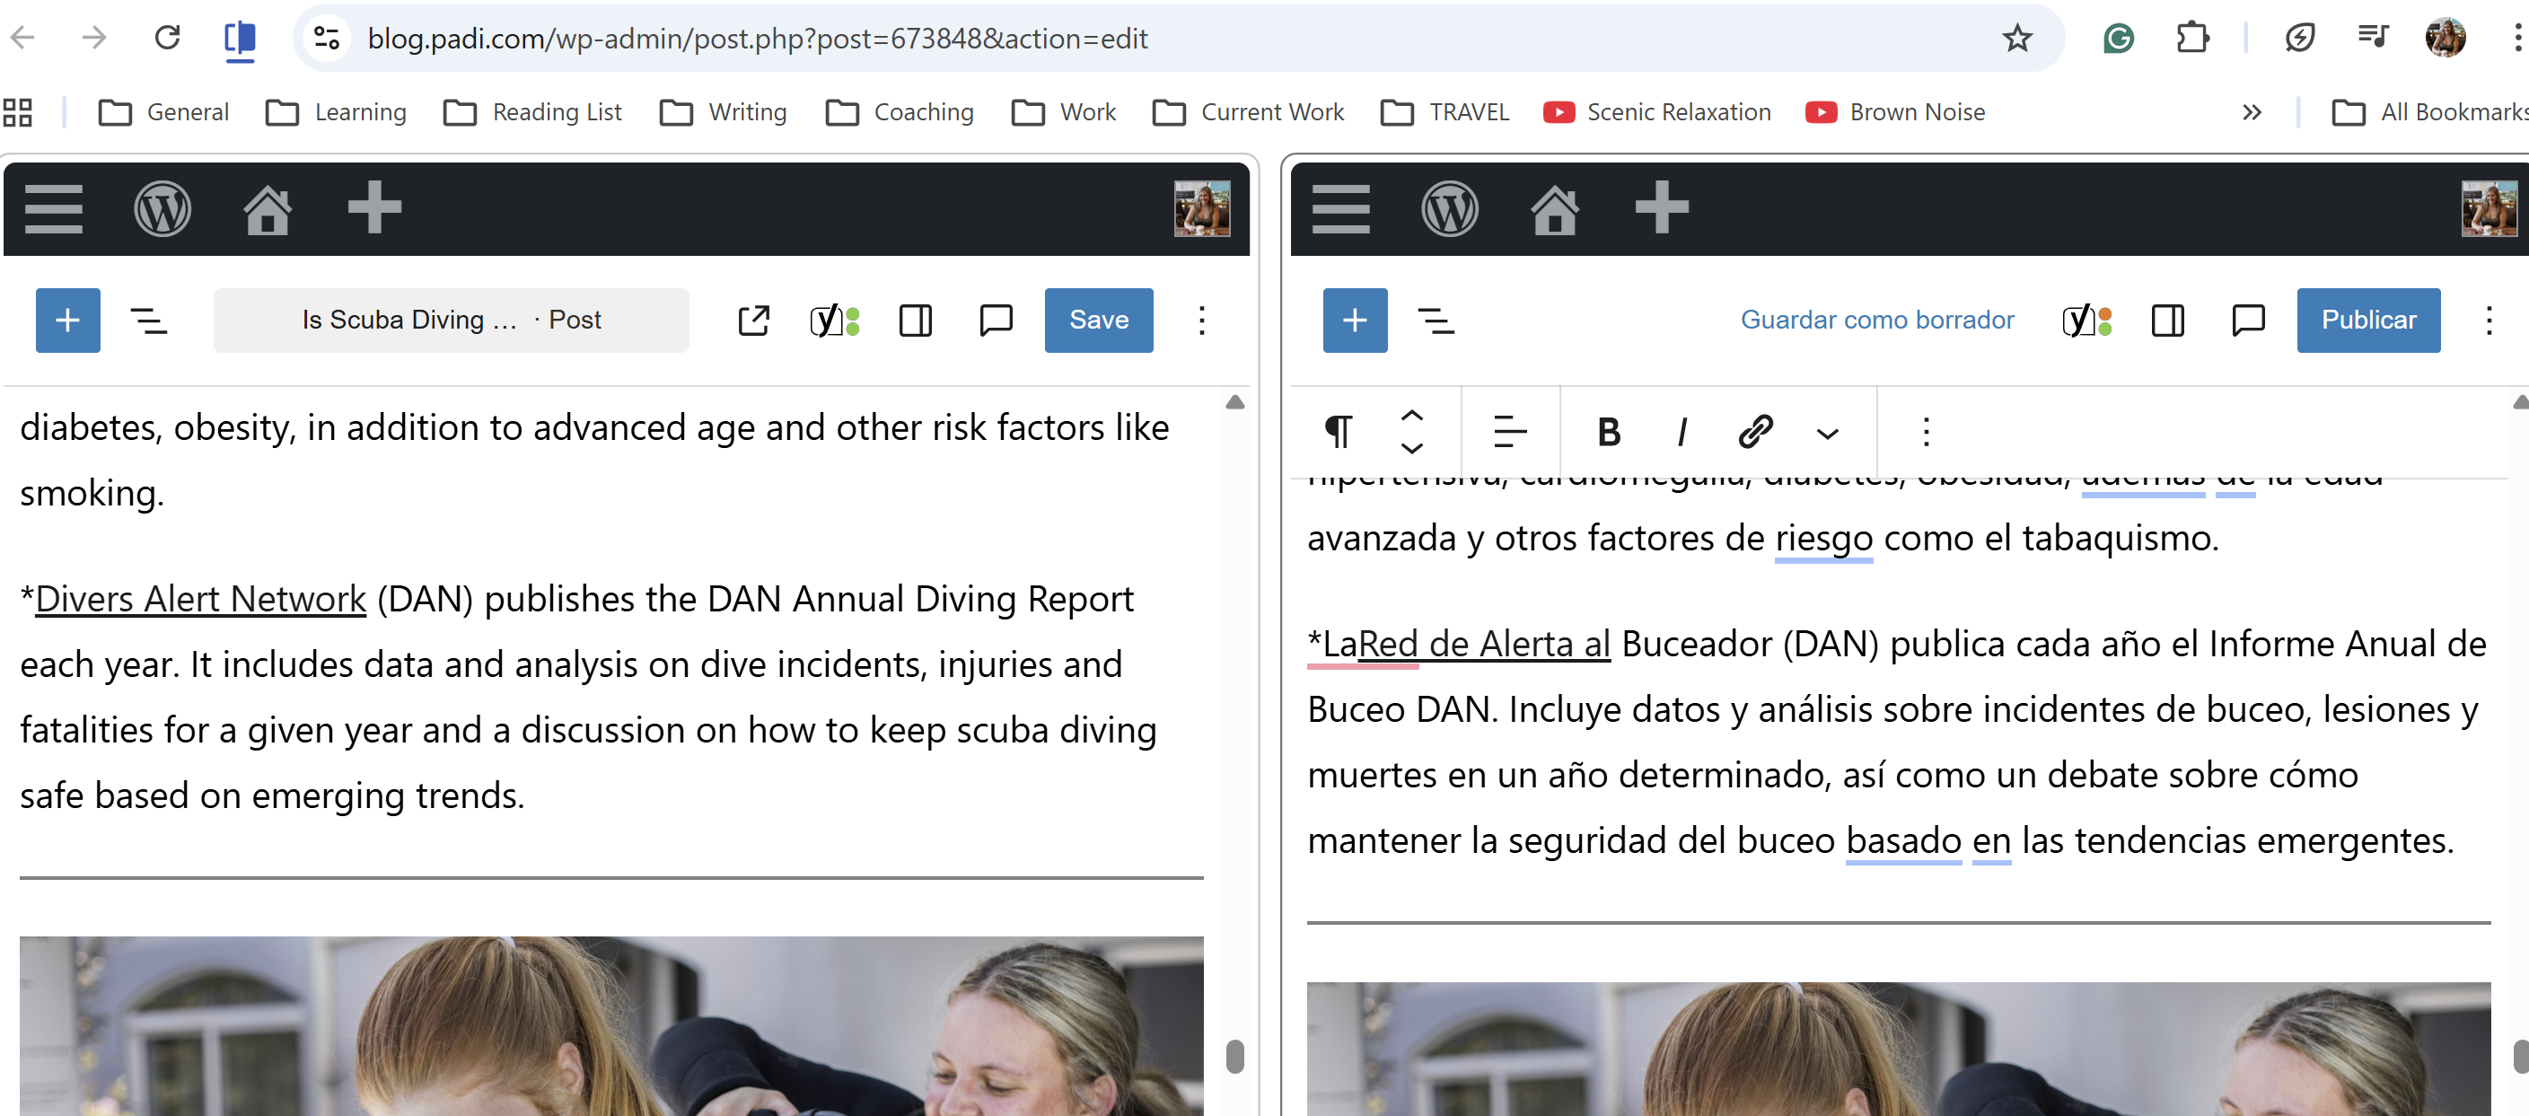Viewport: 2529px width, 1116px height.
Task: Click blue block inserter plus in left editor
Action: click(67, 320)
